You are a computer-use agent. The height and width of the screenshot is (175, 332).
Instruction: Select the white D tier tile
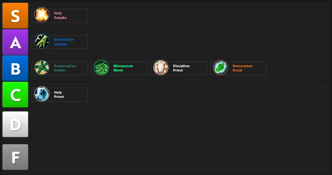(15, 124)
